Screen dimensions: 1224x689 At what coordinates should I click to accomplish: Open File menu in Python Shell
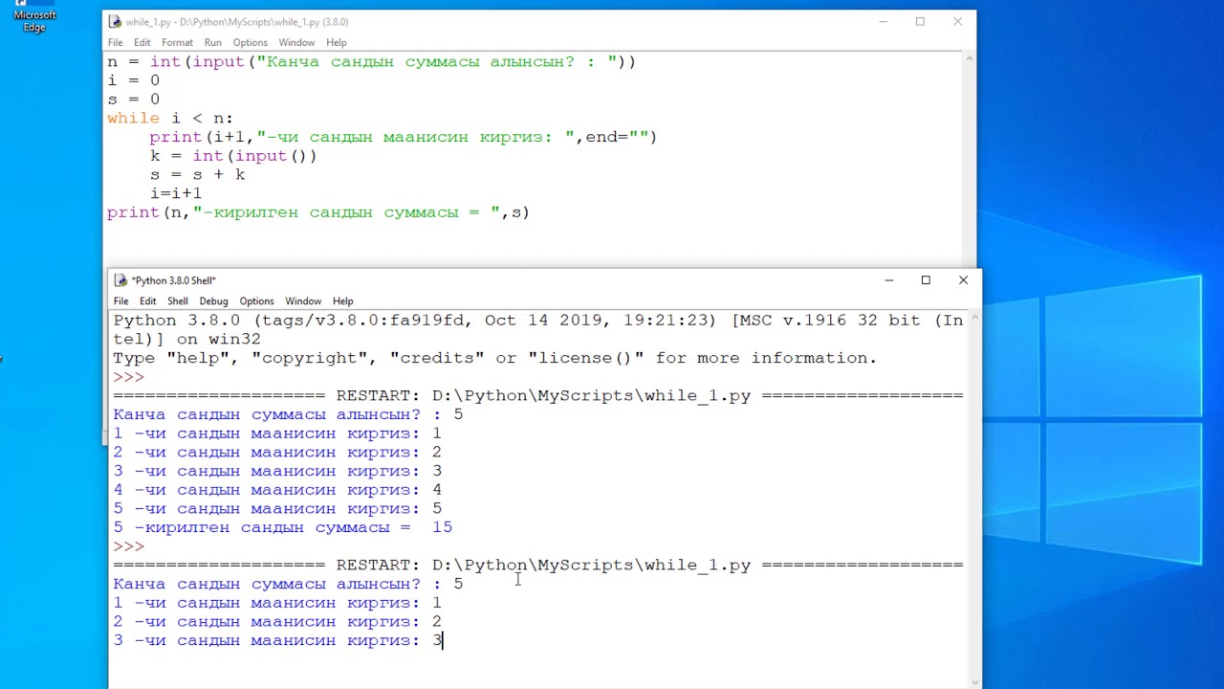pyautogui.click(x=121, y=301)
